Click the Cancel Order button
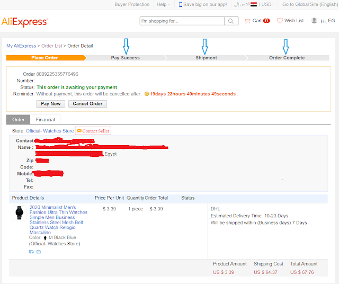This screenshot has width=339, height=284. (87, 104)
